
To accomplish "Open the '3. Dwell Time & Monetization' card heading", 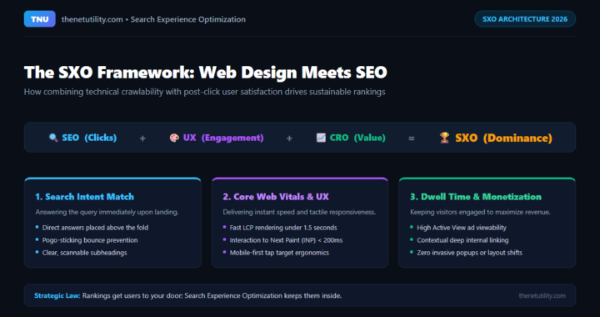I will [x=476, y=197].
